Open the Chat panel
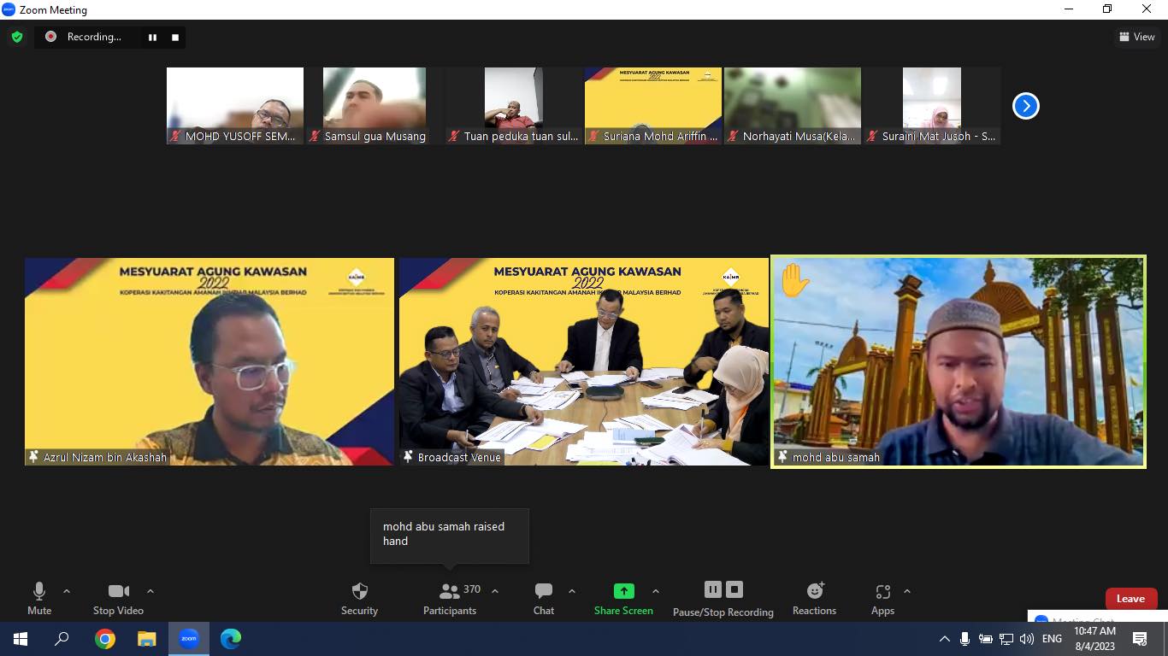 click(544, 599)
